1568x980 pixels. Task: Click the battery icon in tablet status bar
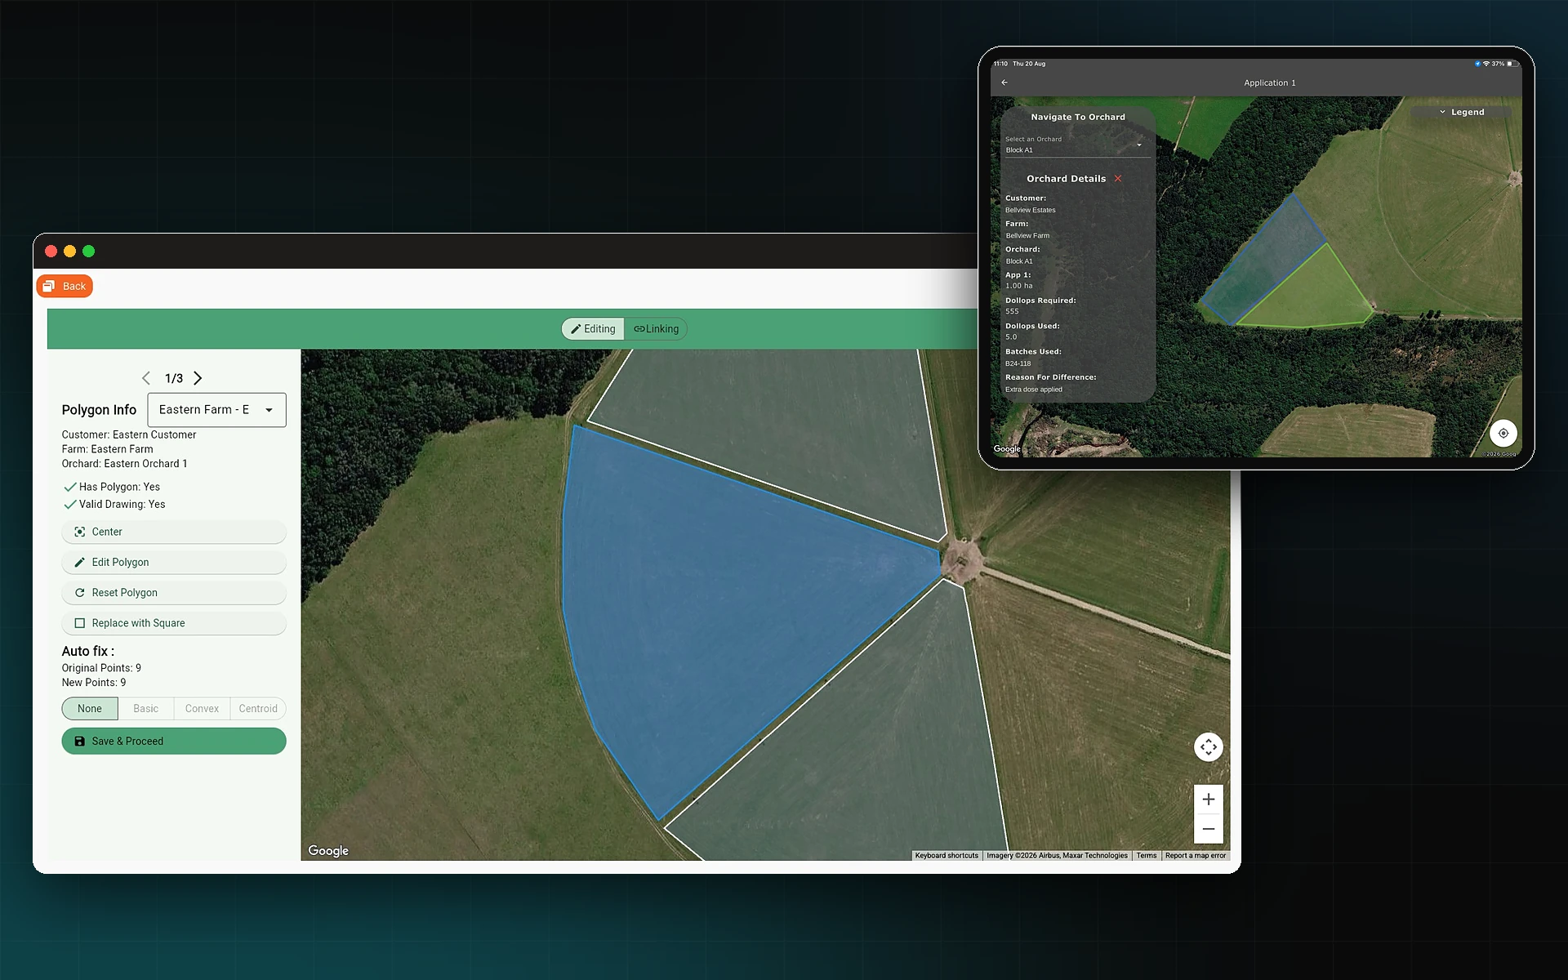tap(1512, 64)
